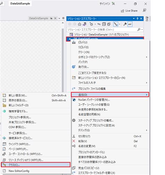Open the document tab list dropdown arrow
This screenshot has height=175, width=165.
(x=59, y=18)
